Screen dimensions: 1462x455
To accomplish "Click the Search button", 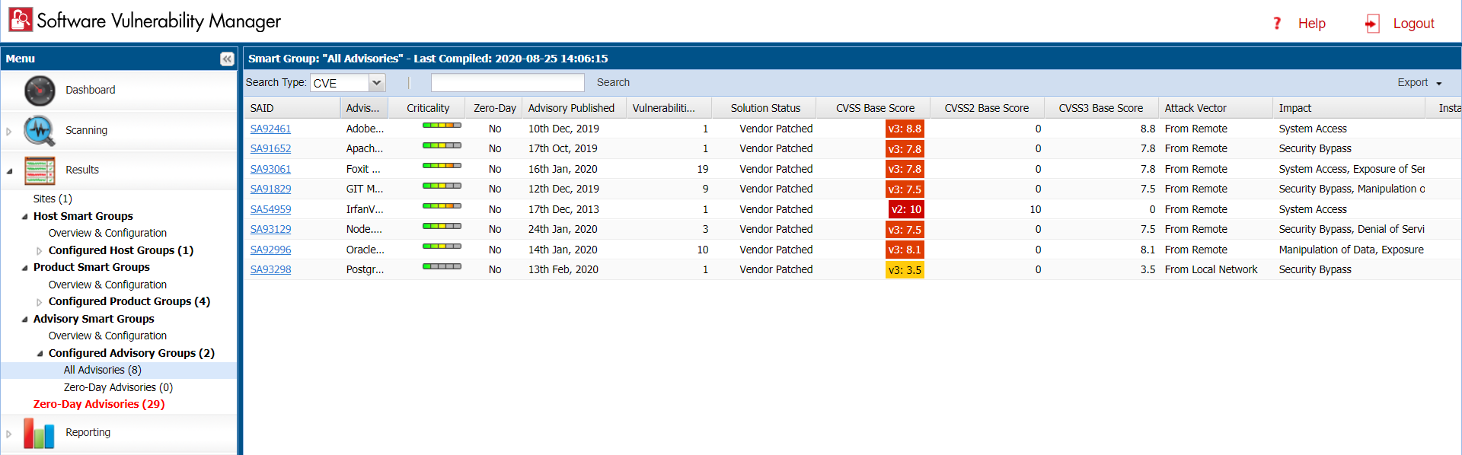I will 613,82.
